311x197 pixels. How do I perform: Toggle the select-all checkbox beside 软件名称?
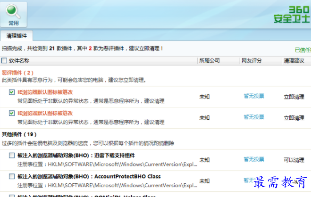4,60
